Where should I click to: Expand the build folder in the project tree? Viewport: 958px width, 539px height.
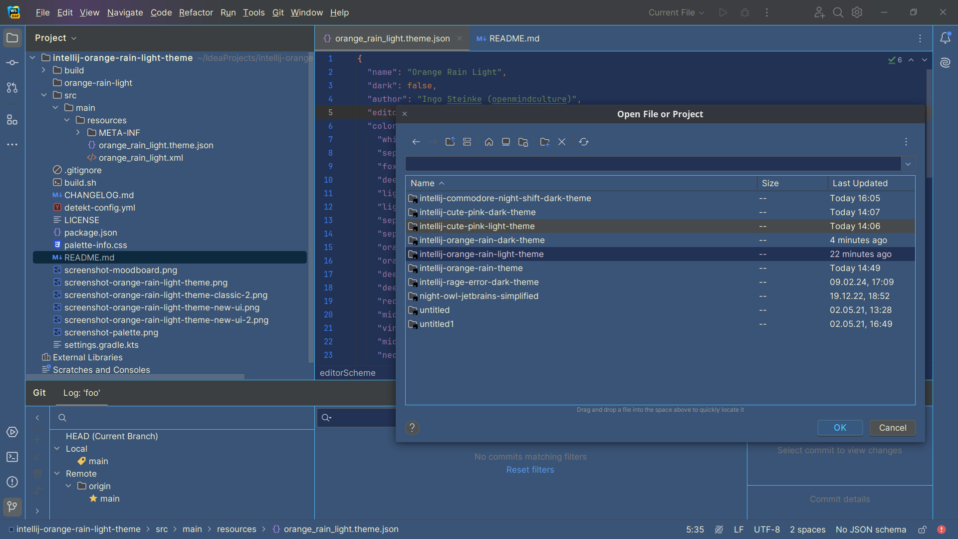[x=43, y=70]
